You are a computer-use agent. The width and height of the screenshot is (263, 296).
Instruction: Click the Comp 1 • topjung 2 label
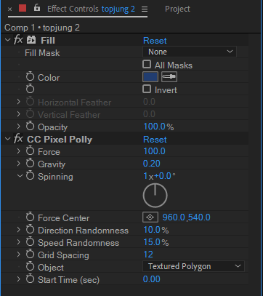coord(42,28)
